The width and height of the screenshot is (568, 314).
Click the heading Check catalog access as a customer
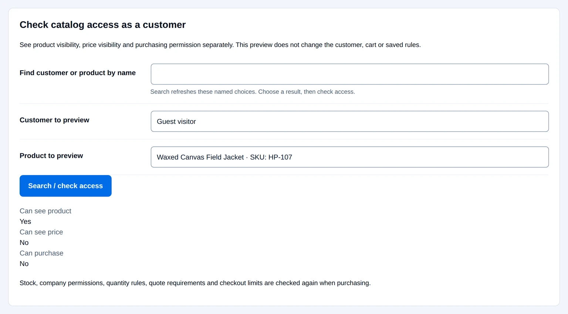tap(102, 25)
